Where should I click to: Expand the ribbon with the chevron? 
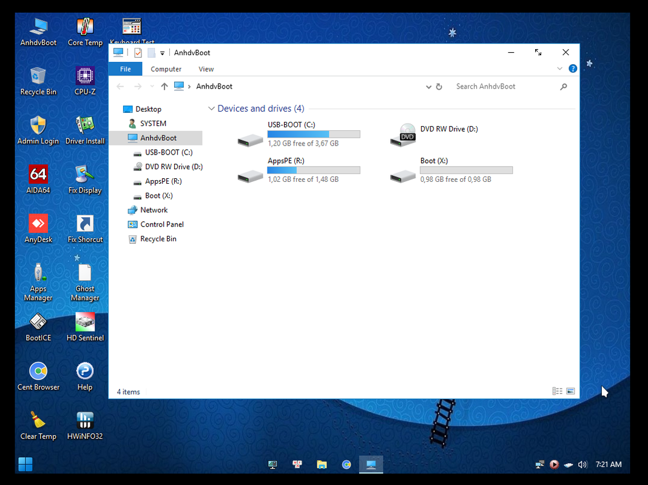pyautogui.click(x=559, y=69)
